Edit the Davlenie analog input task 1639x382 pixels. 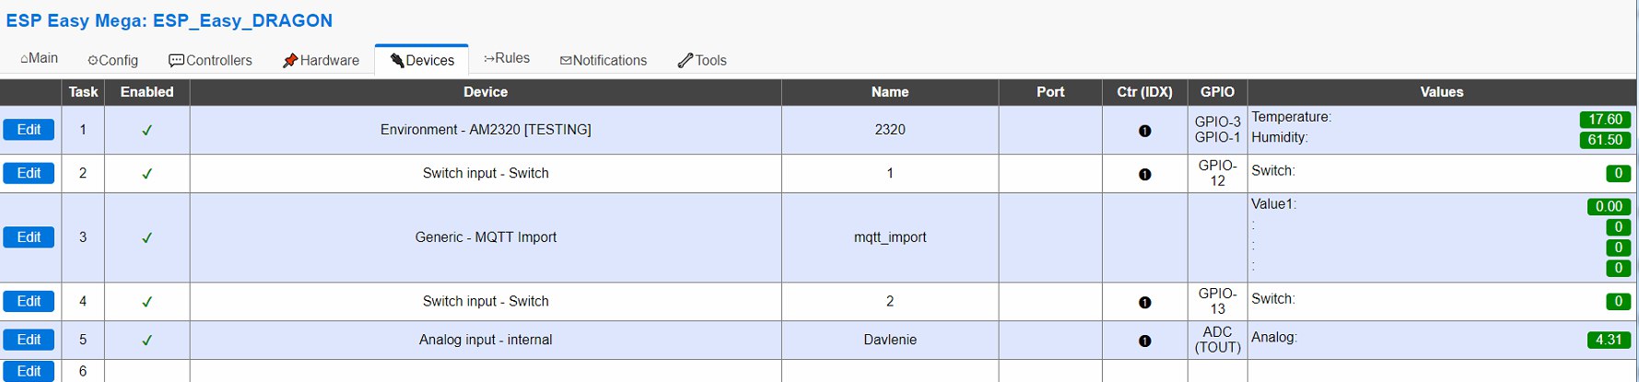pyautogui.click(x=29, y=340)
